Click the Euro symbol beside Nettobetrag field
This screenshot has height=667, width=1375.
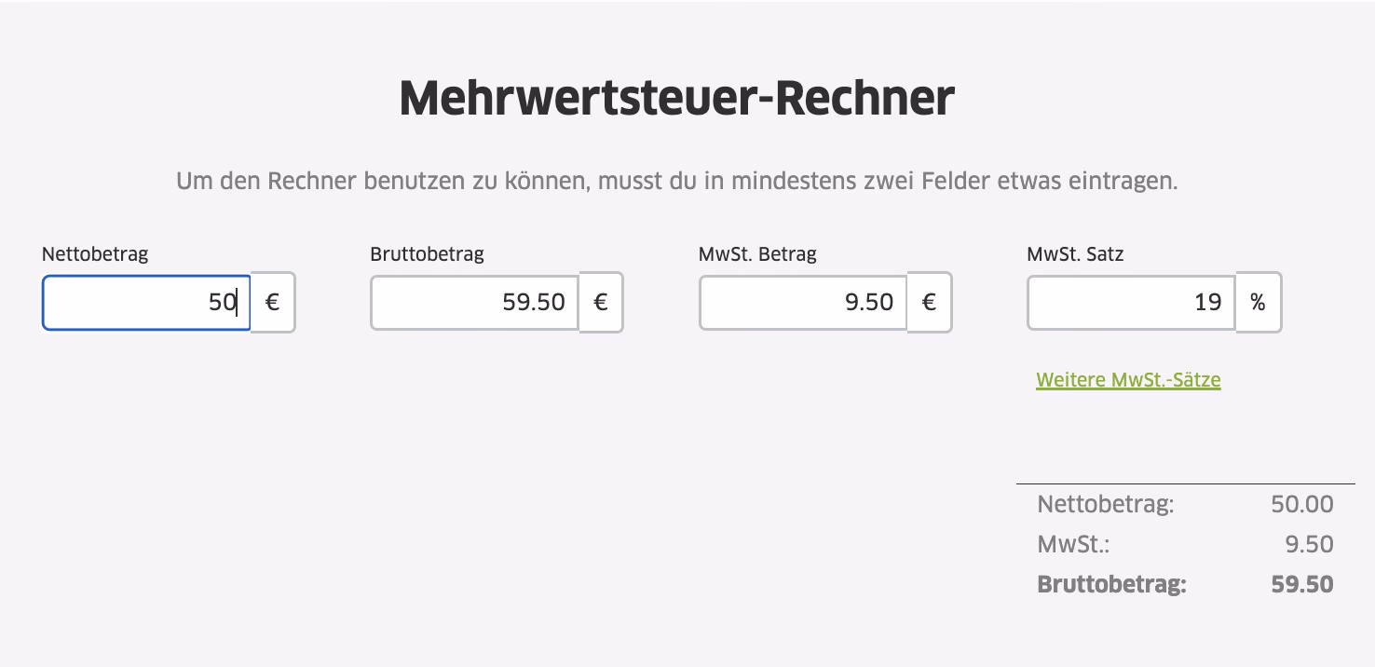pyautogui.click(x=273, y=302)
